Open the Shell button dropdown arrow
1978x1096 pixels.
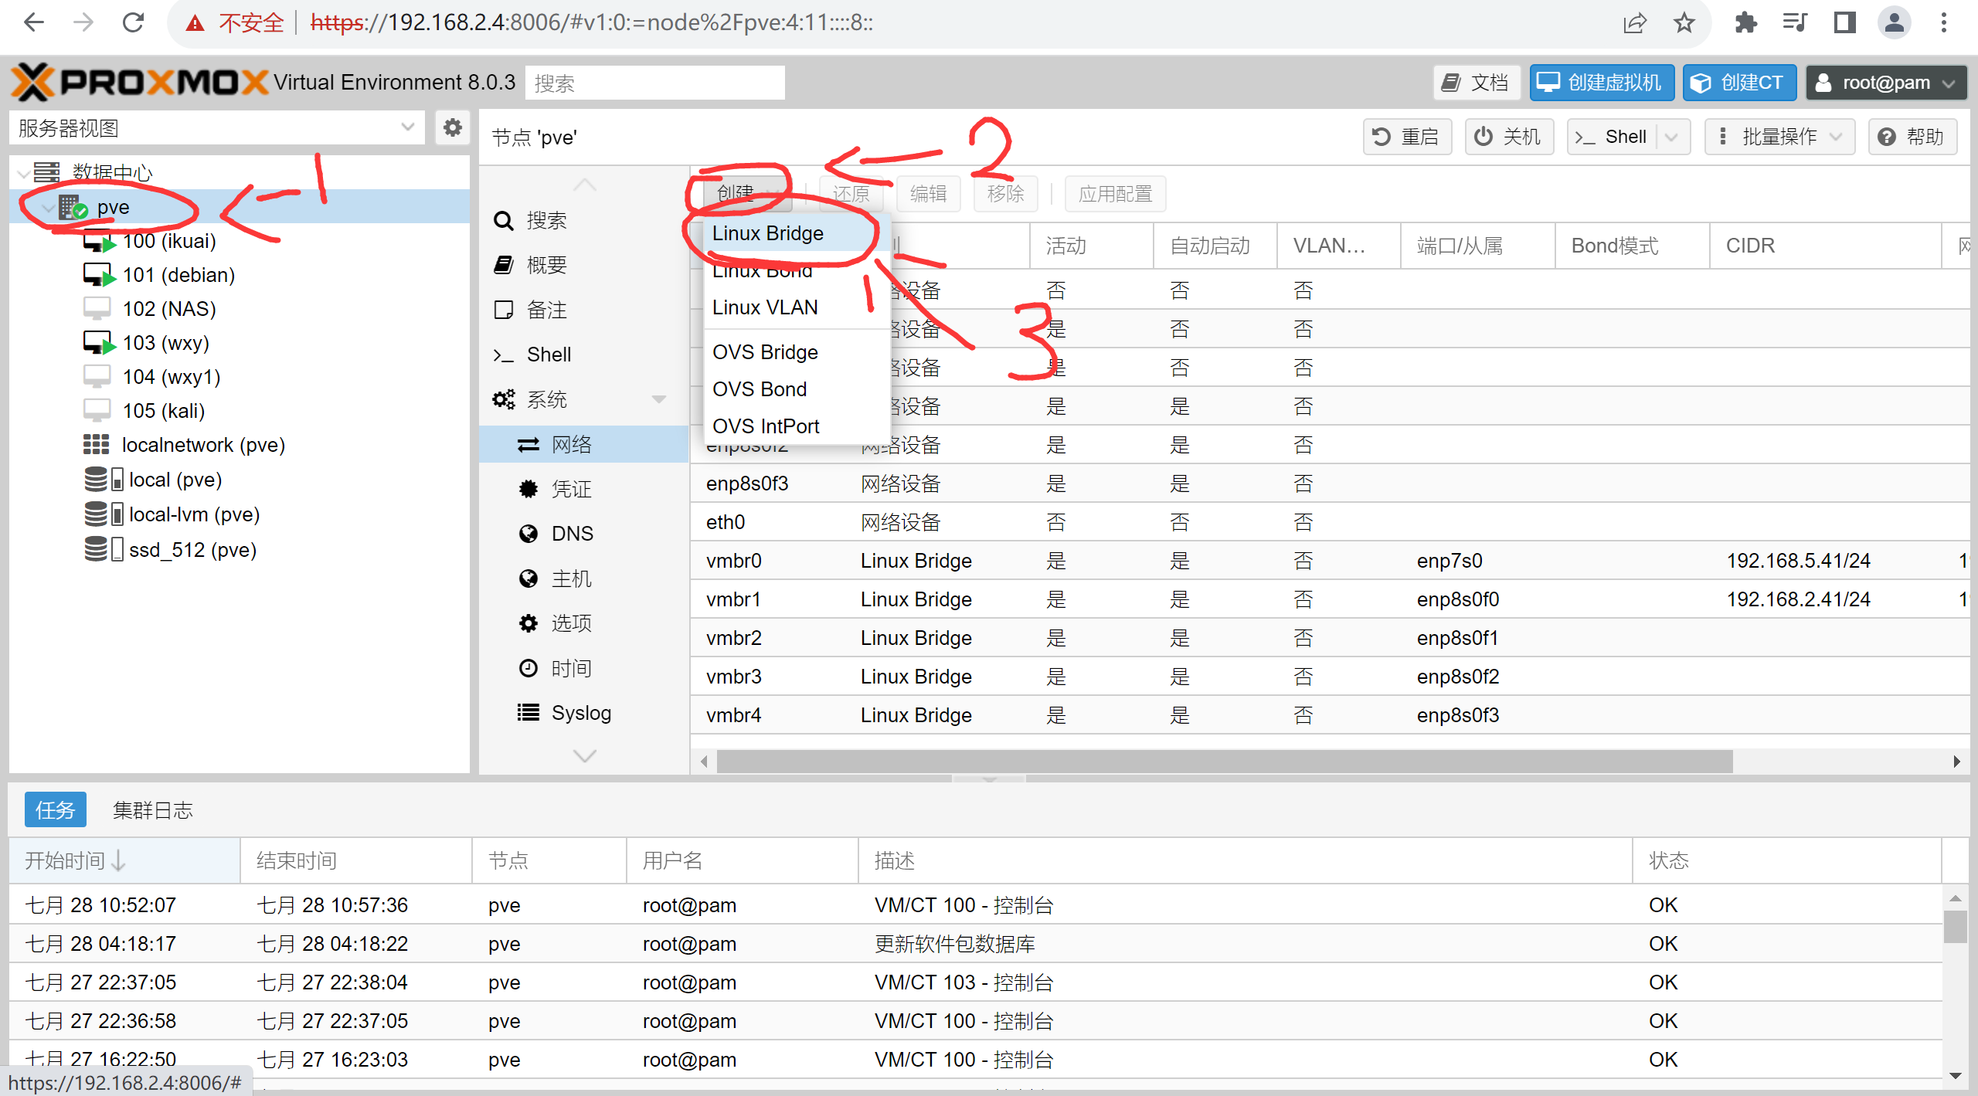(1672, 137)
